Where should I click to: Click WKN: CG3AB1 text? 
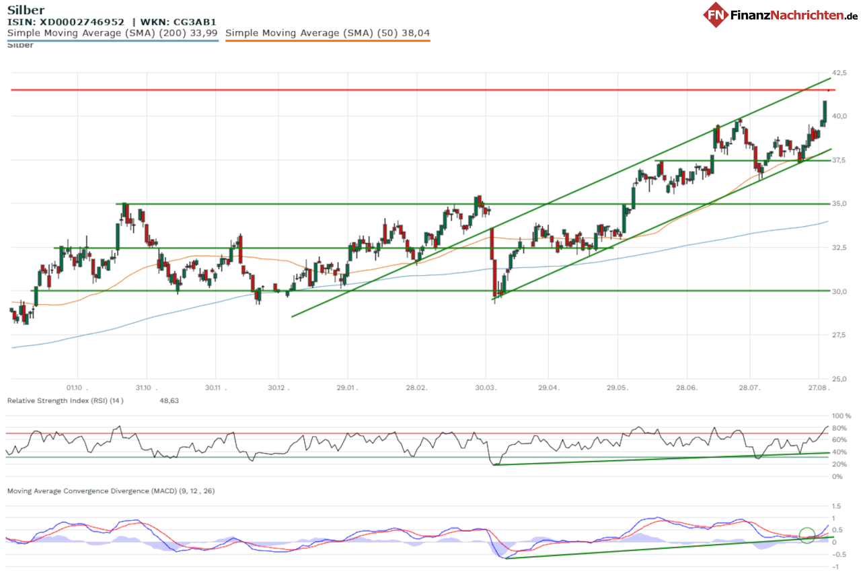(x=178, y=22)
